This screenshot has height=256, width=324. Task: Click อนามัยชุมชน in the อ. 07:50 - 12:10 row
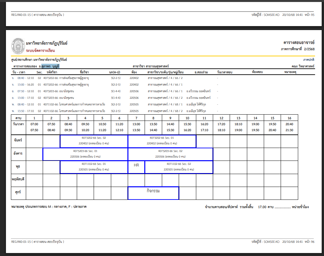pyautogui.click(x=67, y=91)
